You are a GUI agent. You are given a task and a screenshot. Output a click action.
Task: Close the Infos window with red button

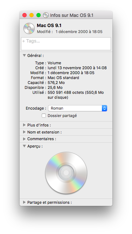[x=25, y=15]
